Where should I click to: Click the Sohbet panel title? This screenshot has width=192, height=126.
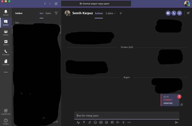click(19, 13)
